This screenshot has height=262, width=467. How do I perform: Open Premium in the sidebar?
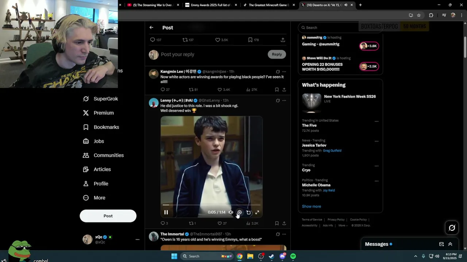99,113
